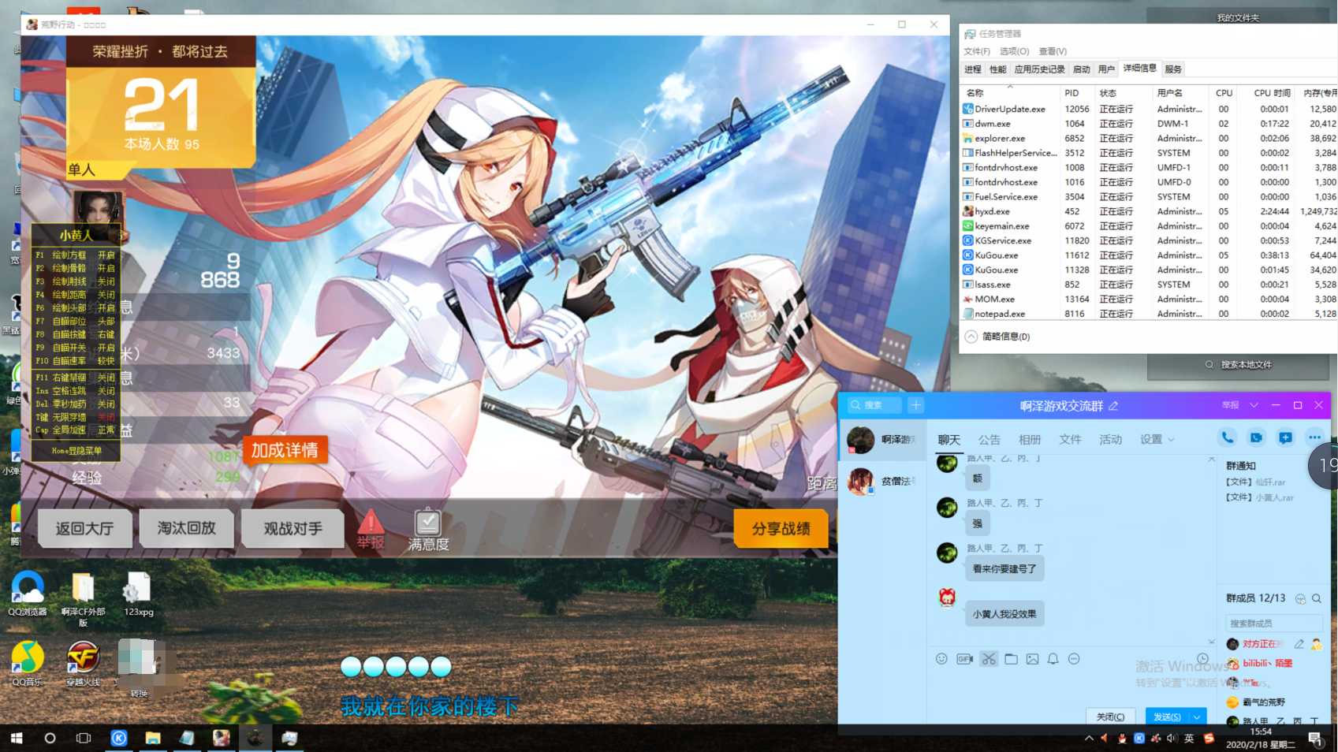This screenshot has width=1338, height=752.
Task: Click the orange 分享战绩 button
Action: pos(781,528)
